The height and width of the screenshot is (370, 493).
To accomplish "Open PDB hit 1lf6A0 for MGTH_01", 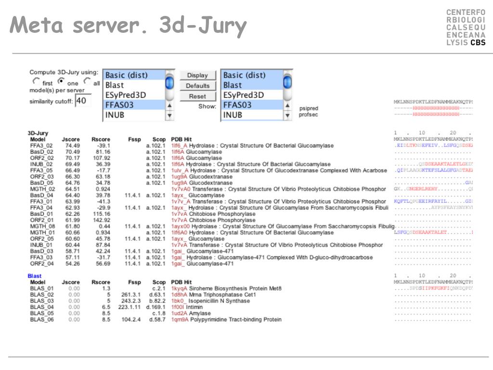I will click(x=179, y=233).
